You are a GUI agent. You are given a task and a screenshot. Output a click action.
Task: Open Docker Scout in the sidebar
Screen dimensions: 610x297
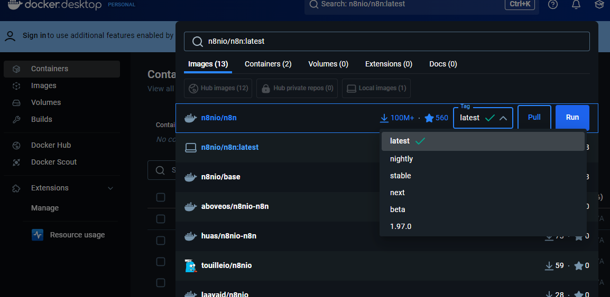pyautogui.click(x=62, y=162)
